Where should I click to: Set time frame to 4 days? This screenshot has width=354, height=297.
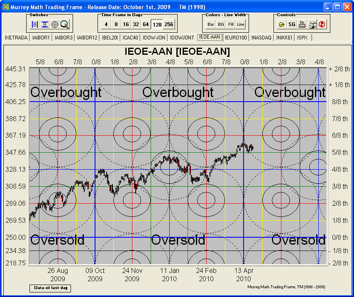click(x=106, y=24)
